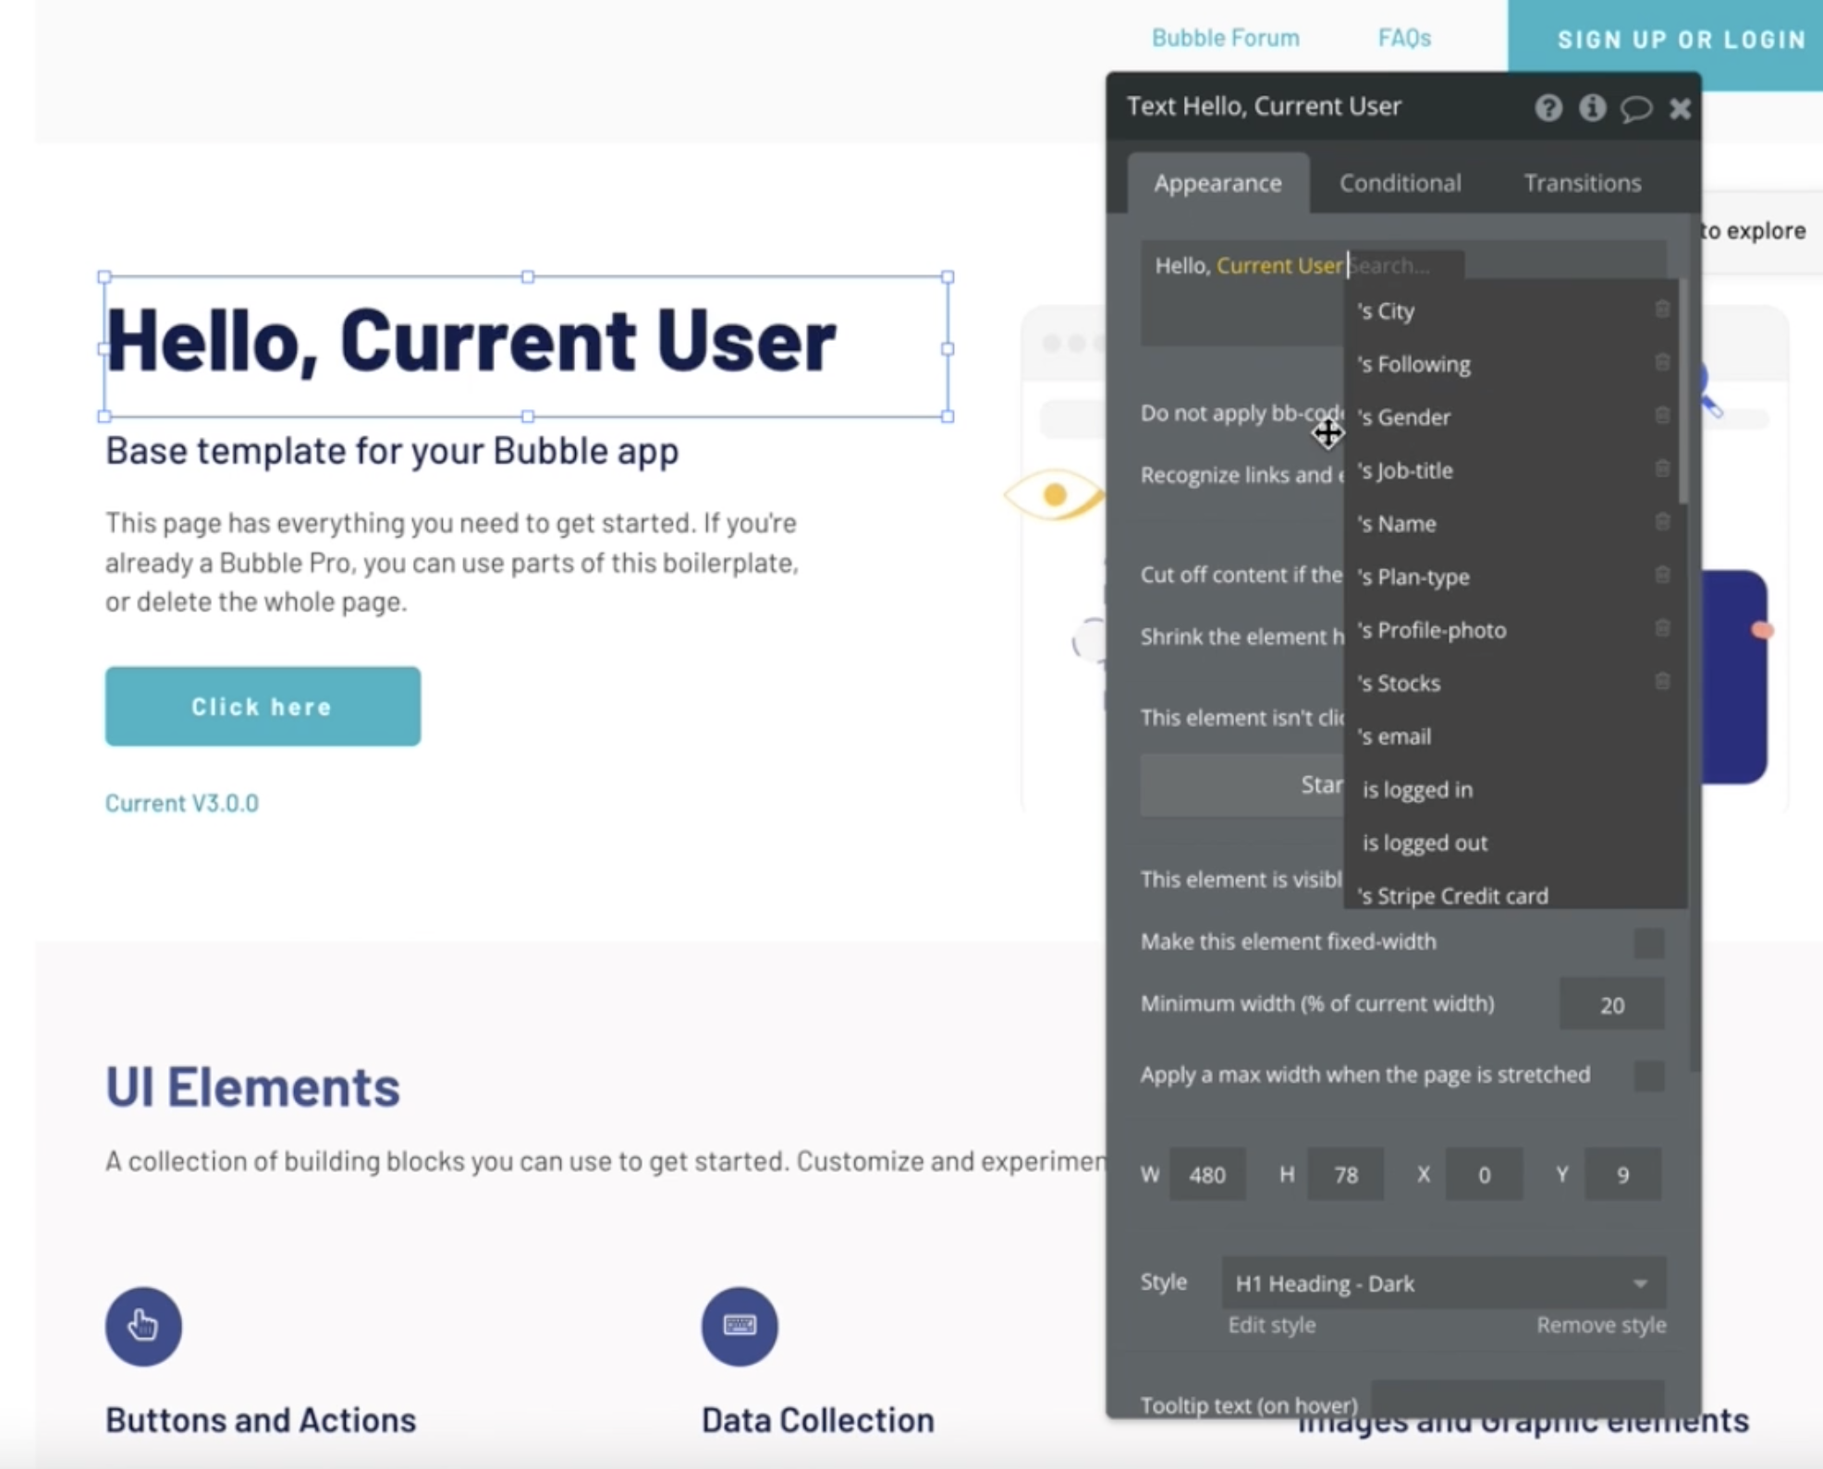The width and height of the screenshot is (1823, 1469).
Task: Click trash icon next to 's Stocks
Action: coord(1661,683)
